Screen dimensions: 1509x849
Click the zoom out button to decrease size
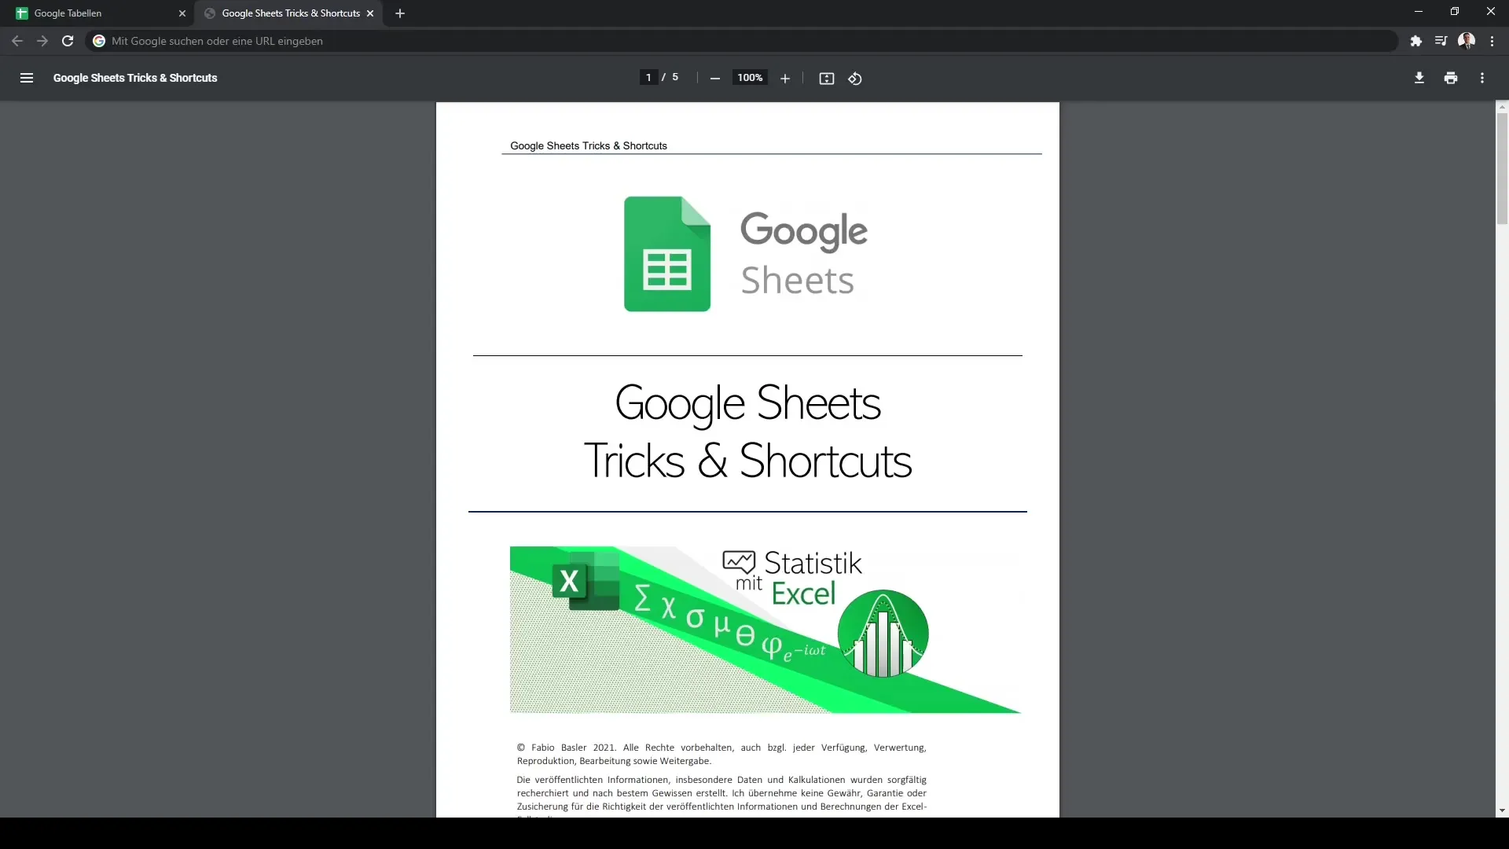[716, 79]
